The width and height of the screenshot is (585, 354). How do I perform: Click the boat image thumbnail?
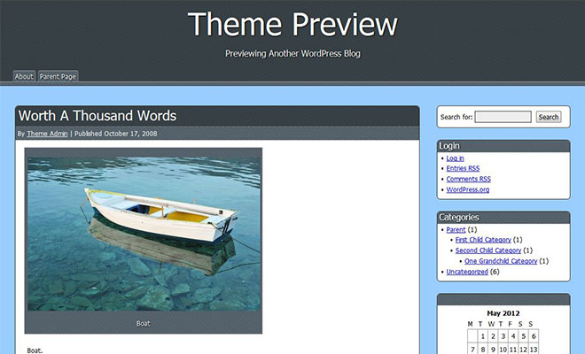coord(144,233)
